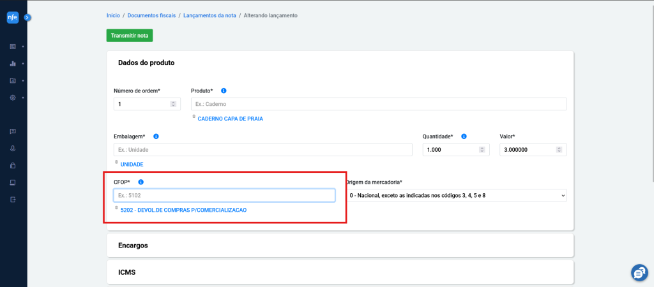This screenshot has width=654, height=287.
Task: Expand the Encargos section
Action: point(340,246)
